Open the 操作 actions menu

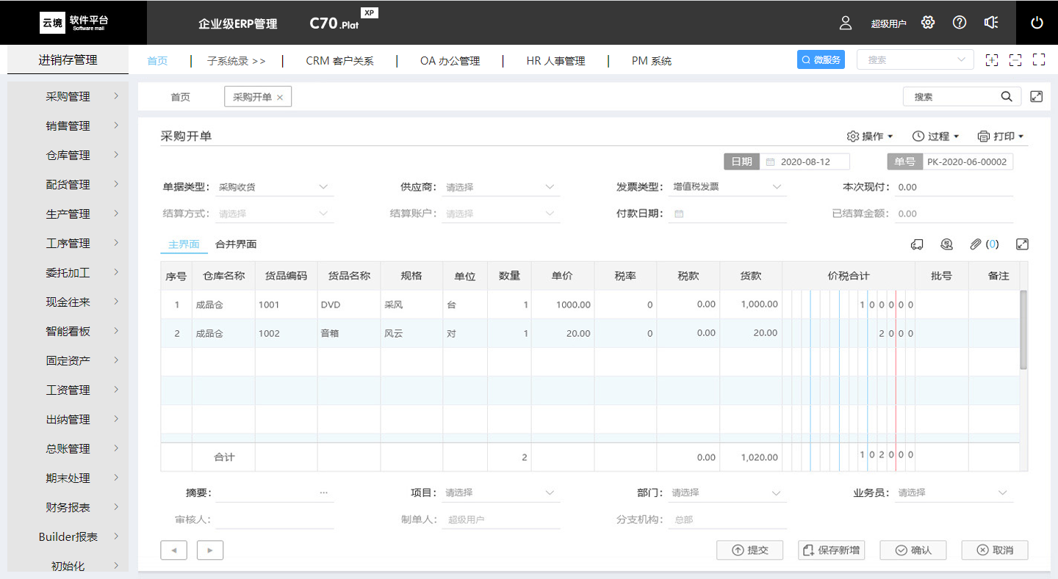click(x=871, y=136)
